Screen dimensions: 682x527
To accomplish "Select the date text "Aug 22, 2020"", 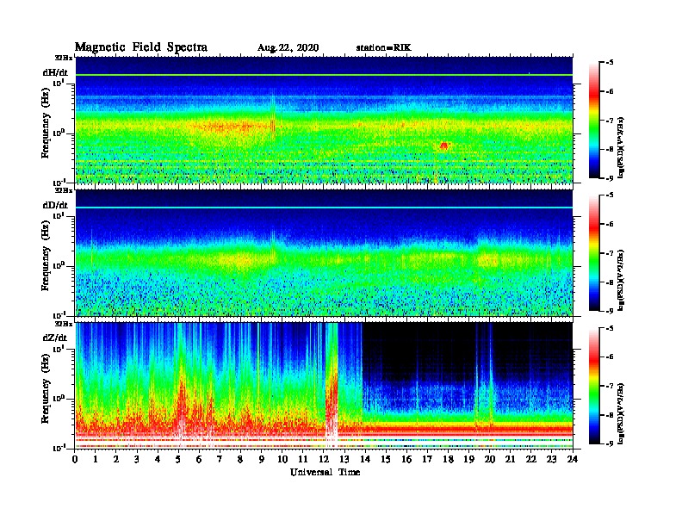I will 288,48.
